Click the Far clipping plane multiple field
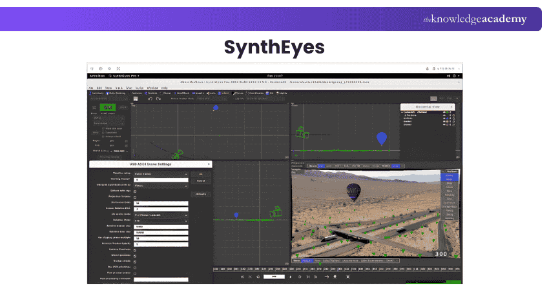Image resolution: width=549 pixels, height=290 pixels. coord(161,238)
